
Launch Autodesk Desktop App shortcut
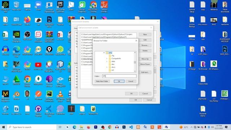click(49, 6)
